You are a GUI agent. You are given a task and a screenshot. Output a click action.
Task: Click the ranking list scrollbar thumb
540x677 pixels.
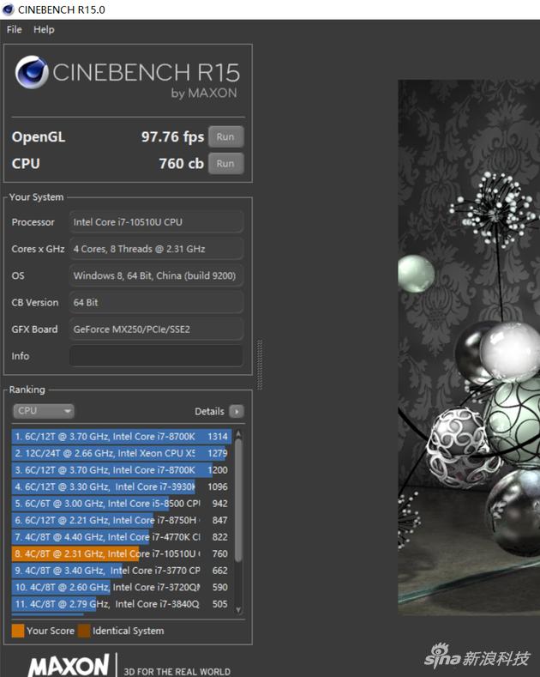238,500
